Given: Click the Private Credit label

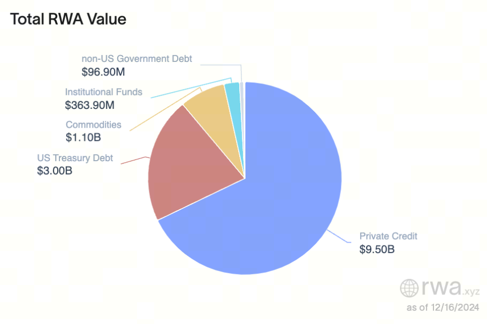Looking at the screenshot, I should 388,236.
